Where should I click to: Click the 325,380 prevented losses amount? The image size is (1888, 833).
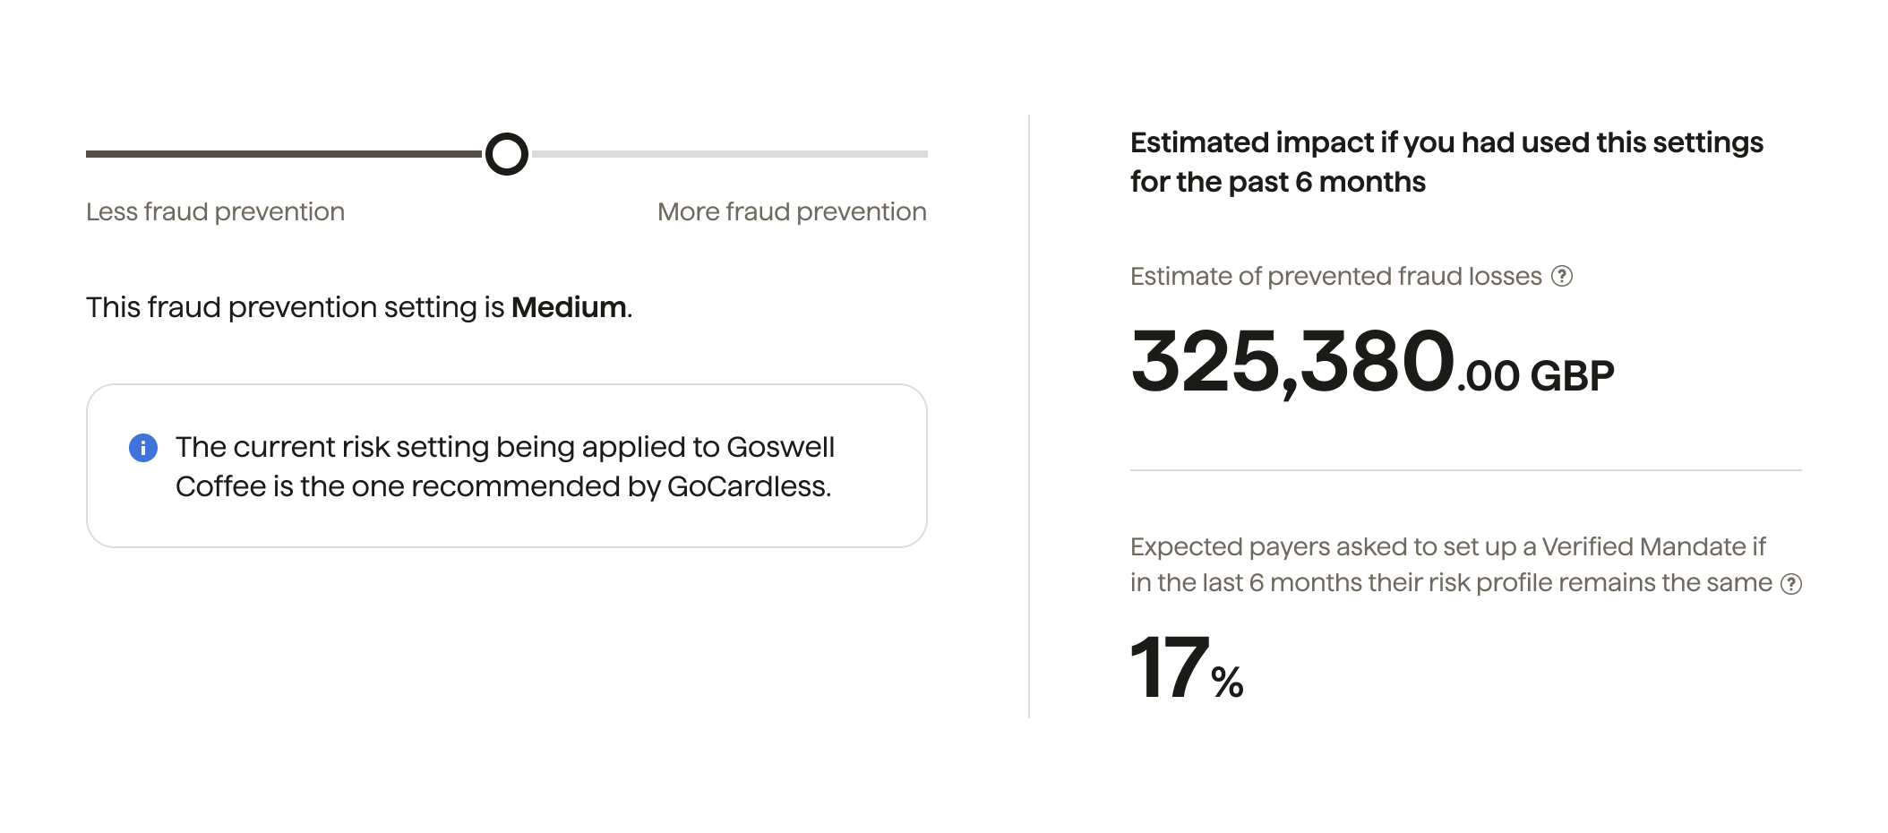[x=1291, y=363]
